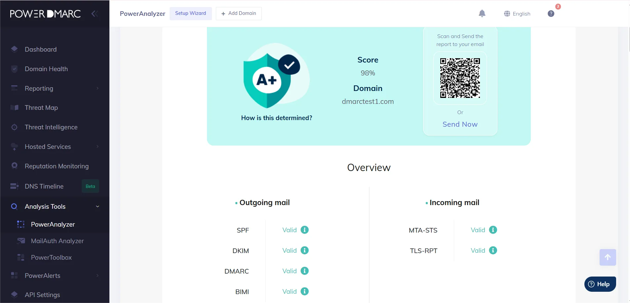This screenshot has width=630, height=303.
Task: Show SPF validity info icon
Action: pyautogui.click(x=305, y=230)
